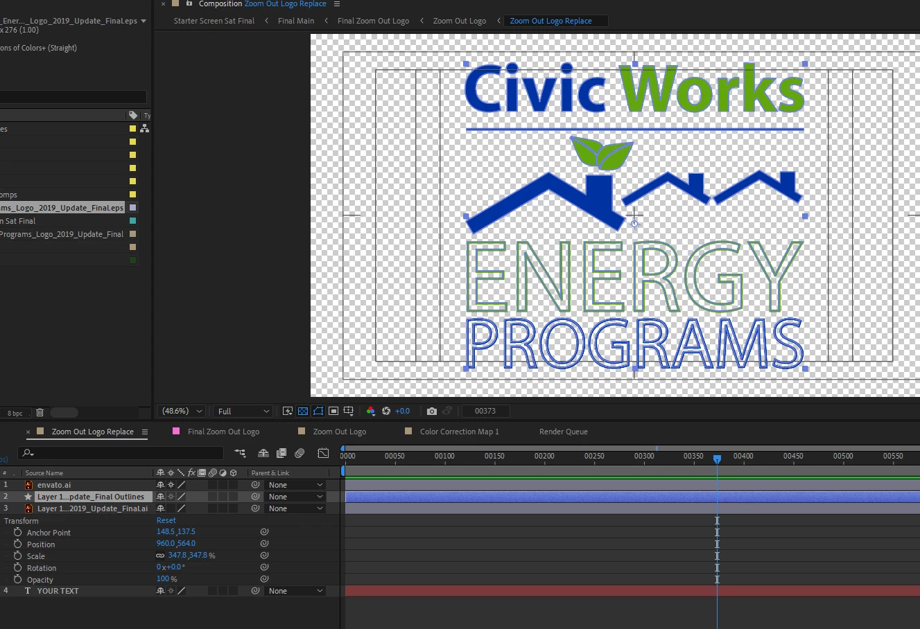Open the Composition panel menu
The height and width of the screenshot is (629, 920).
point(337,3)
